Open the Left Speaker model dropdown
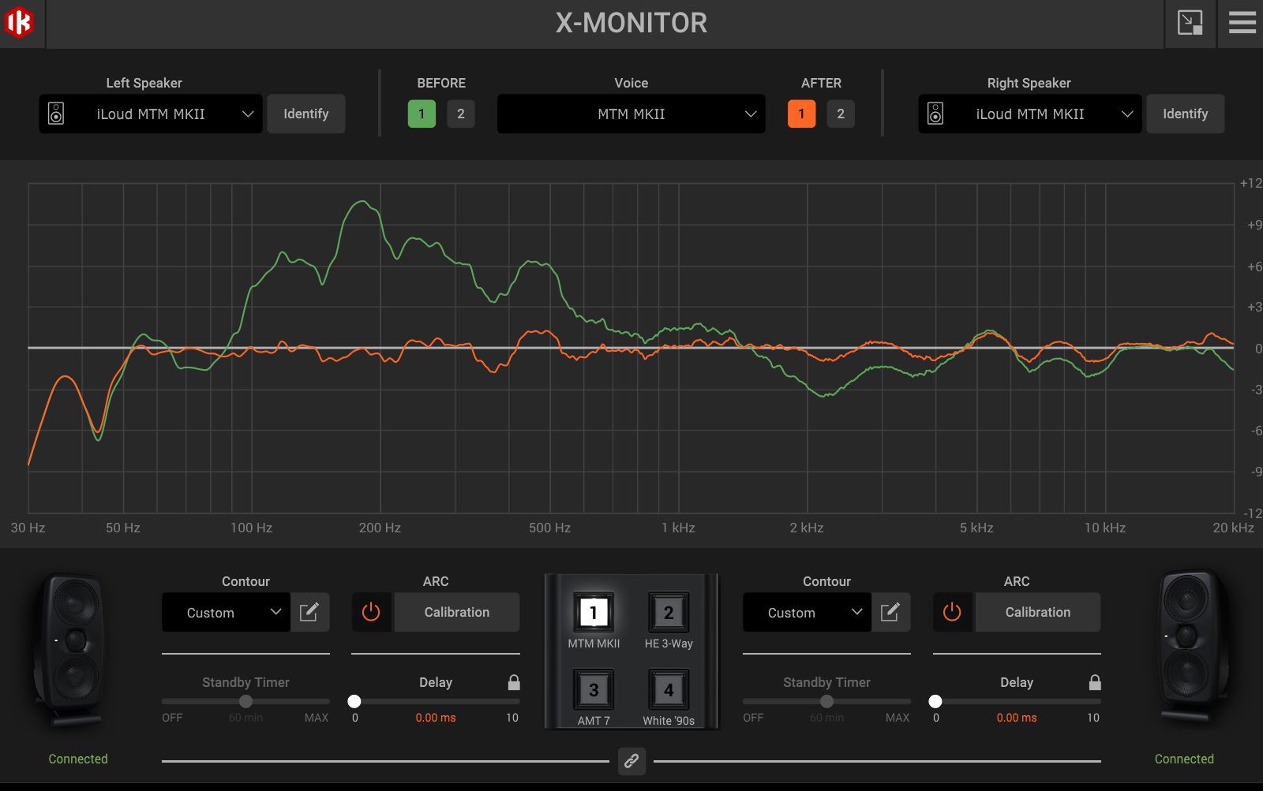The height and width of the screenshot is (791, 1263). pyautogui.click(x=151, y=114)
